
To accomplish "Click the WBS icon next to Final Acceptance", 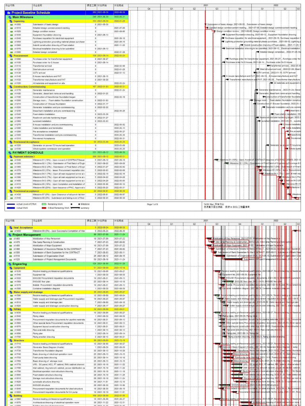I will coord(11,228).
